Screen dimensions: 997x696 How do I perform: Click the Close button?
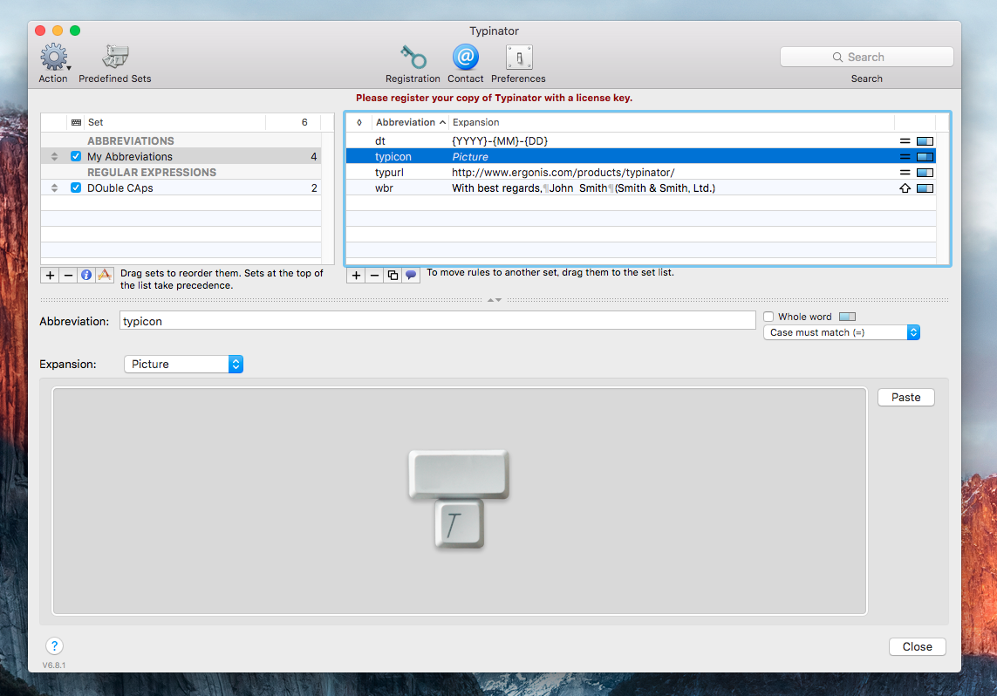917,646
